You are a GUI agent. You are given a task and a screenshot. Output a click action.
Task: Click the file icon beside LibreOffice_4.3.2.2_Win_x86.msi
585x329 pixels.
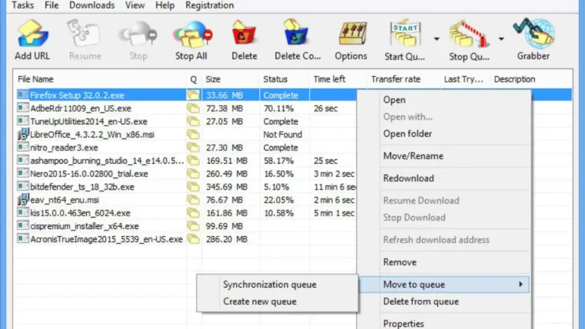[23, 134]
